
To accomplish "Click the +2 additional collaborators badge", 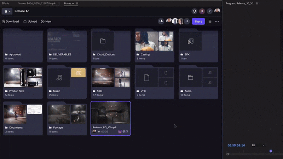I will click(187, 21).
